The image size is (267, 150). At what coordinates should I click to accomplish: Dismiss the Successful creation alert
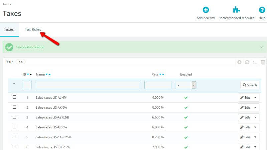point(261,47)
